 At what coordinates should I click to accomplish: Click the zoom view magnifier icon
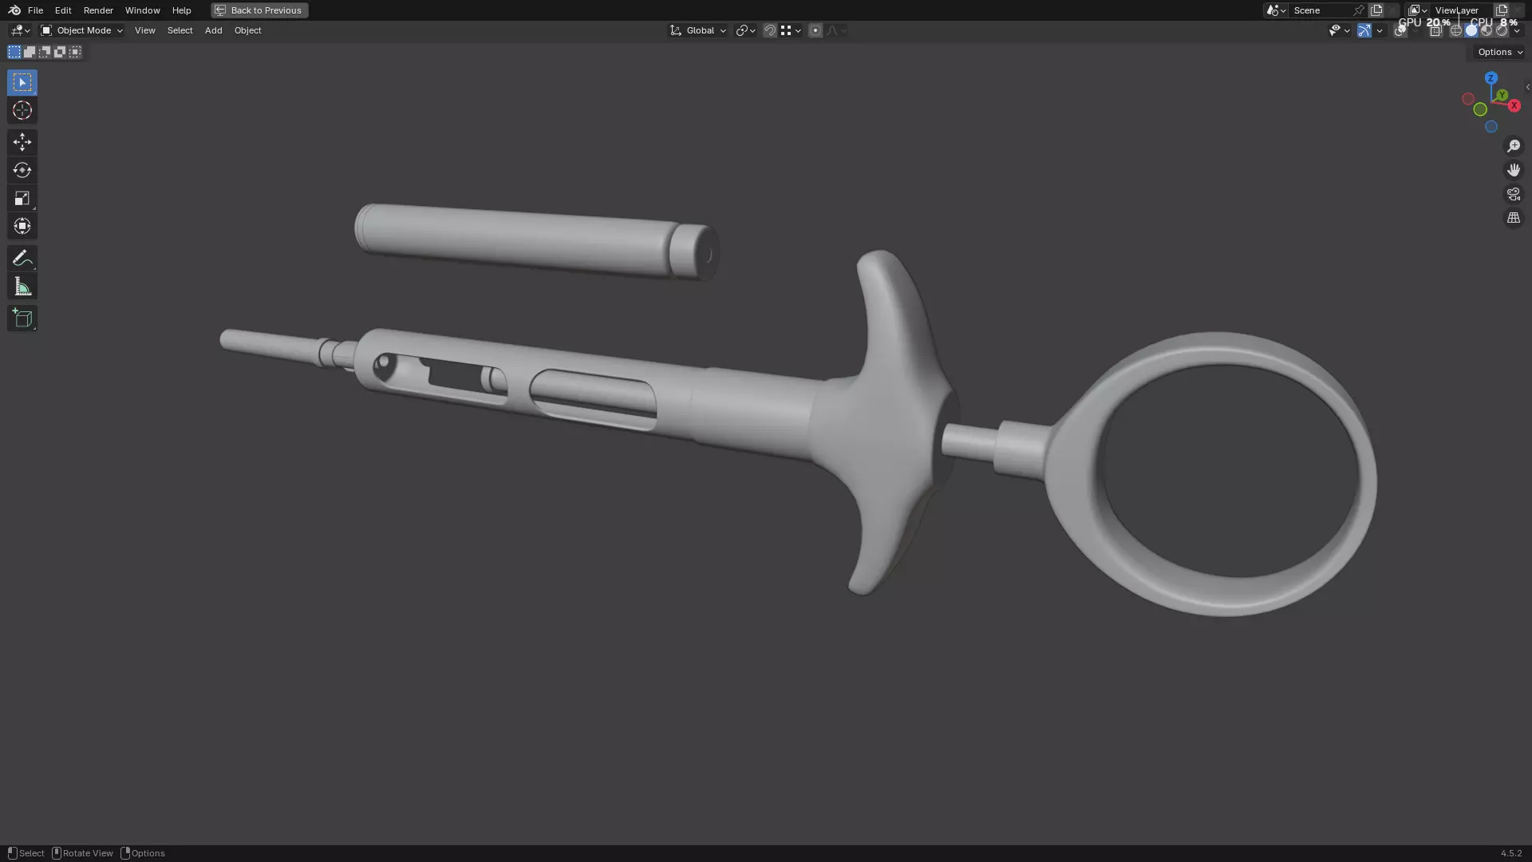pos(1514,146)
